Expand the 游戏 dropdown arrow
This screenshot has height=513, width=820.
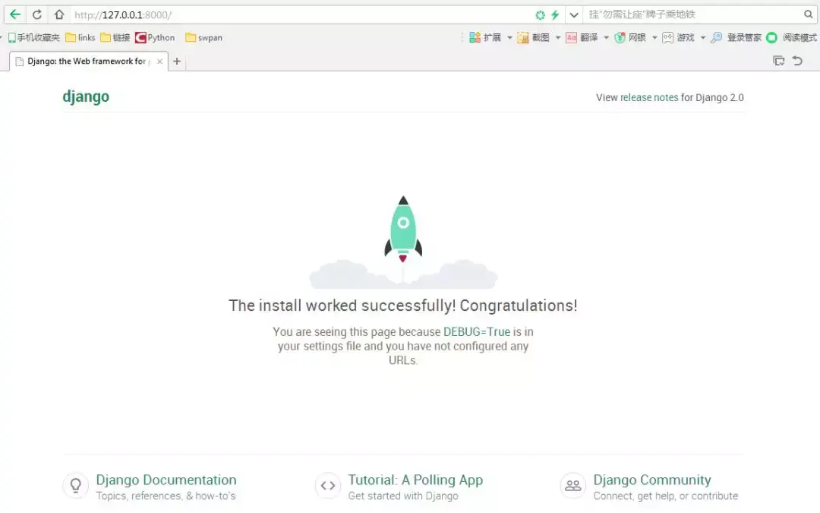pos(703,38)
